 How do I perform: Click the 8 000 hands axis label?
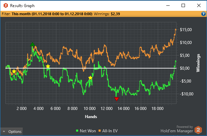click(73, 109)
